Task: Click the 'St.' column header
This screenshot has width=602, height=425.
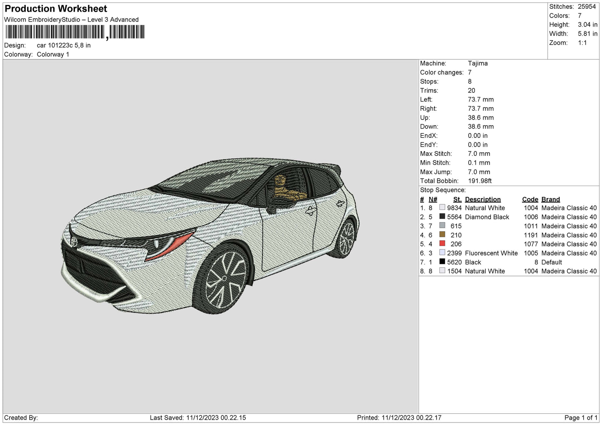Action: pos(457,199)
